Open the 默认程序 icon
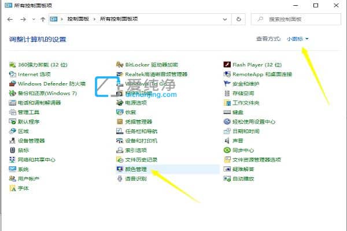The image size is (347, 231). click(x=12, y=122)
